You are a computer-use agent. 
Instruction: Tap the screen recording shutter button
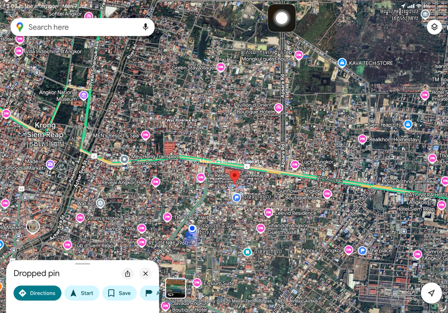pos(282,18)
